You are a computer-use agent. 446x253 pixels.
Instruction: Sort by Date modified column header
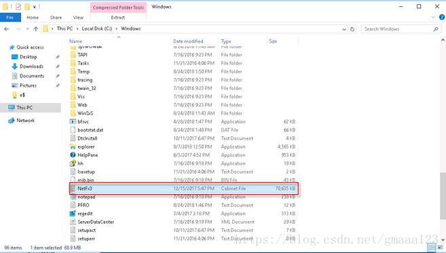coord(188,41)
